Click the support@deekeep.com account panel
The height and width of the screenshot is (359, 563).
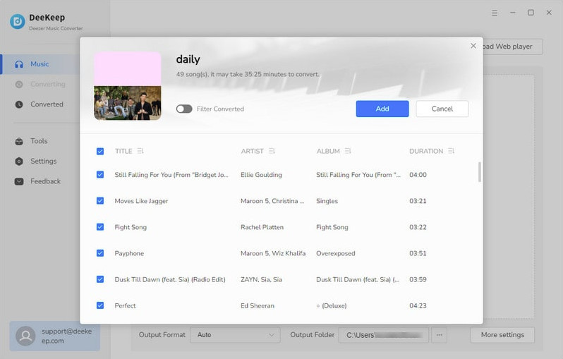(x=54, y=336)
